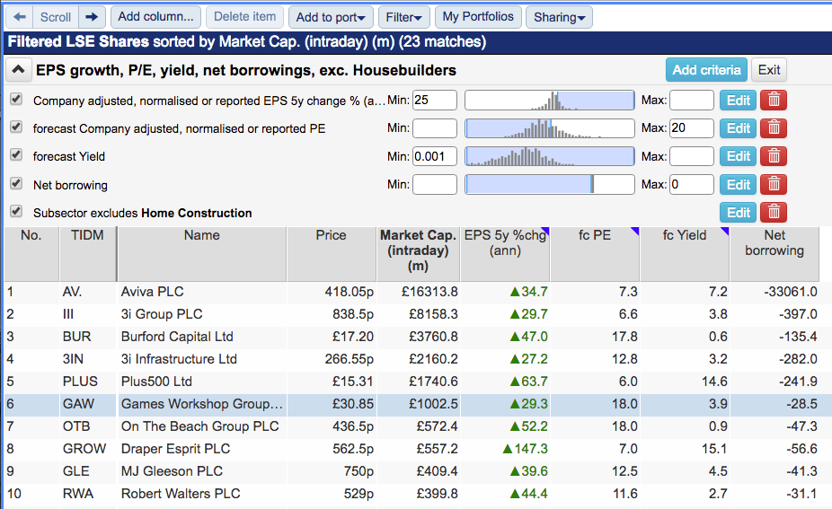Select the Plus500 Ltd row
The width and height of the screenshot is (832, 509).
click(418, 382)
